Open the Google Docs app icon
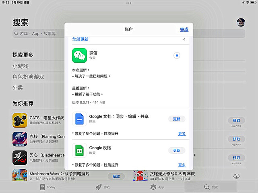258x193 pixels. click(x=79, y=119)
